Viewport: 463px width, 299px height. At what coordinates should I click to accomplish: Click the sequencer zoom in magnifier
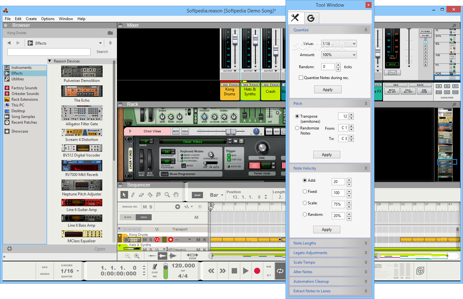(x=137, y=256)
